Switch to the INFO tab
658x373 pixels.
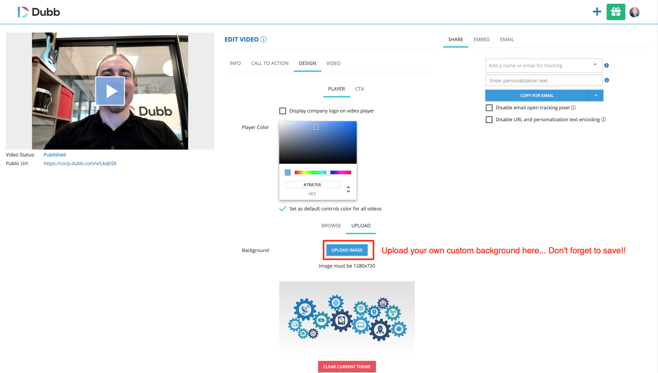coord(235,63)
